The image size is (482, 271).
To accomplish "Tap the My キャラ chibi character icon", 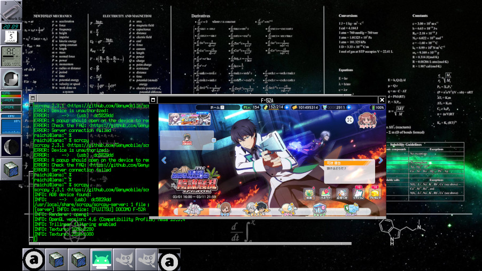I will pos(367,120).
